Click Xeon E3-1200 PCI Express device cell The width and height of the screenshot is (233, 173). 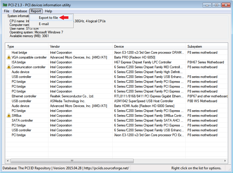click(x=149, y=135)
